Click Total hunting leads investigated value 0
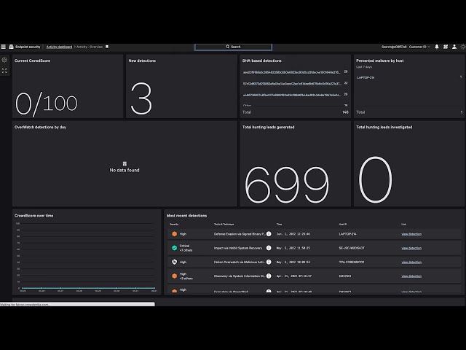This screenshot has width=466, height=350. (x=376, y=179)
